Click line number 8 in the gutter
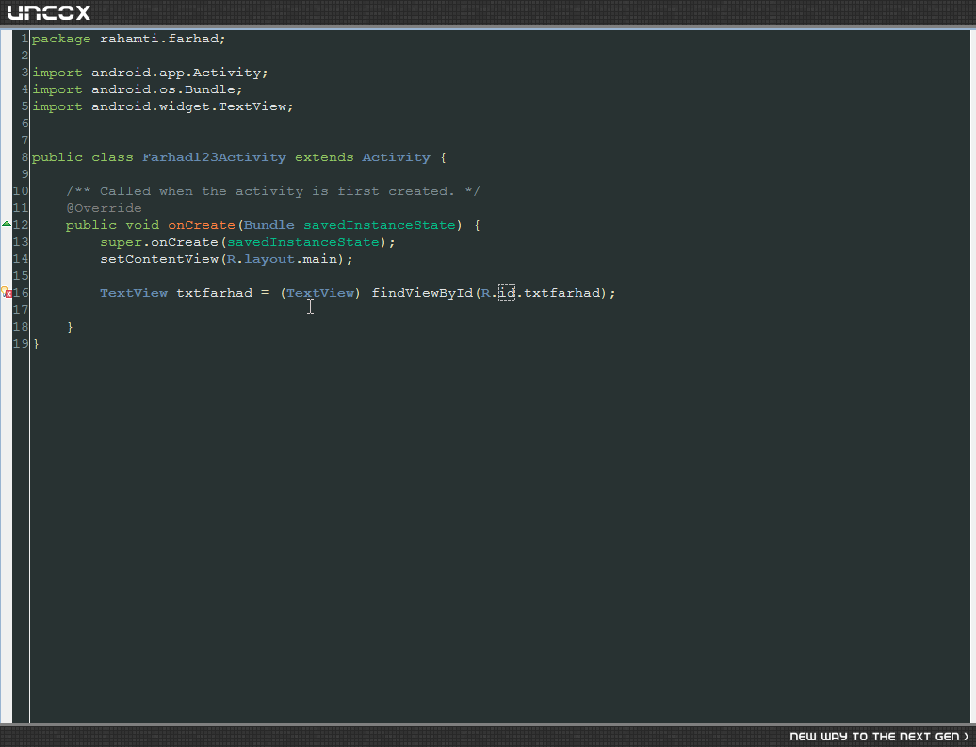This screenshot has width=976, height=747. pos(24,157)
